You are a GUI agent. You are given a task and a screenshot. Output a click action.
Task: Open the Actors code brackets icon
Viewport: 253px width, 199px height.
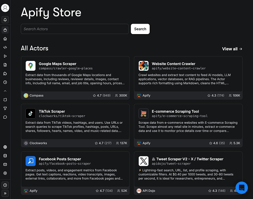(x=5, y=48)
